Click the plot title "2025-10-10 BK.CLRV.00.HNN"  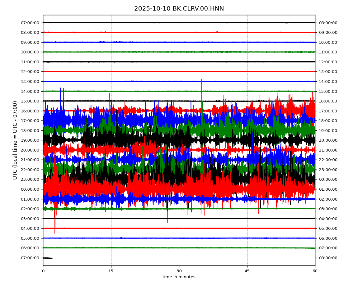pyautogui.click(x=179, y=9)
